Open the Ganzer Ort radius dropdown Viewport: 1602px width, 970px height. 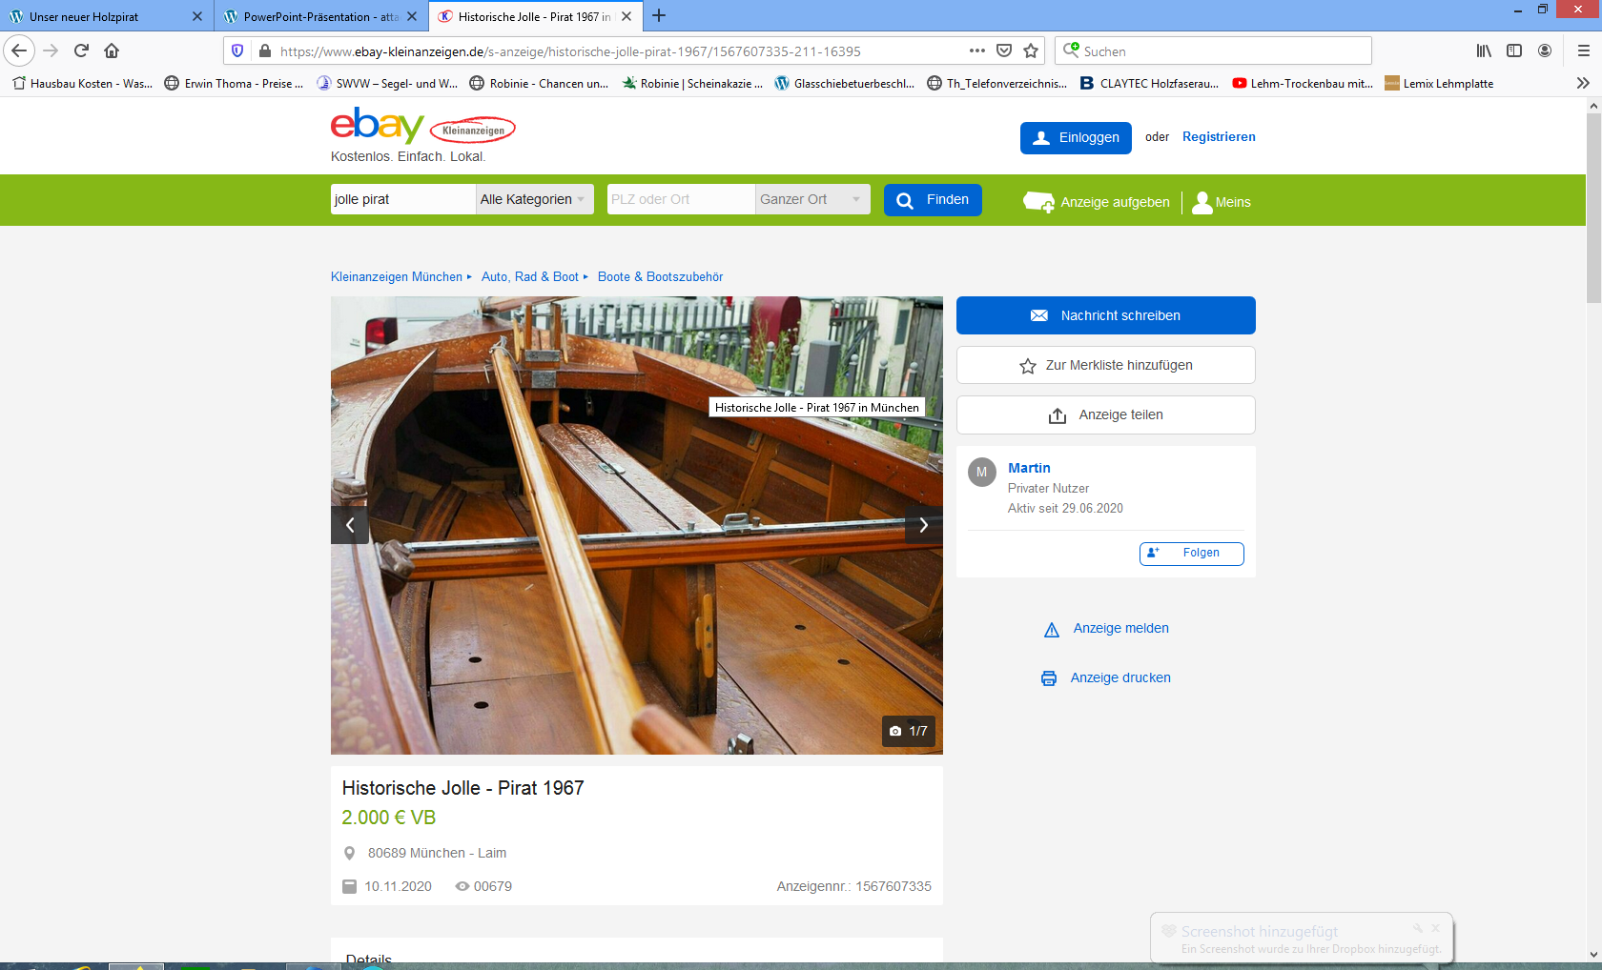(811, 199)
